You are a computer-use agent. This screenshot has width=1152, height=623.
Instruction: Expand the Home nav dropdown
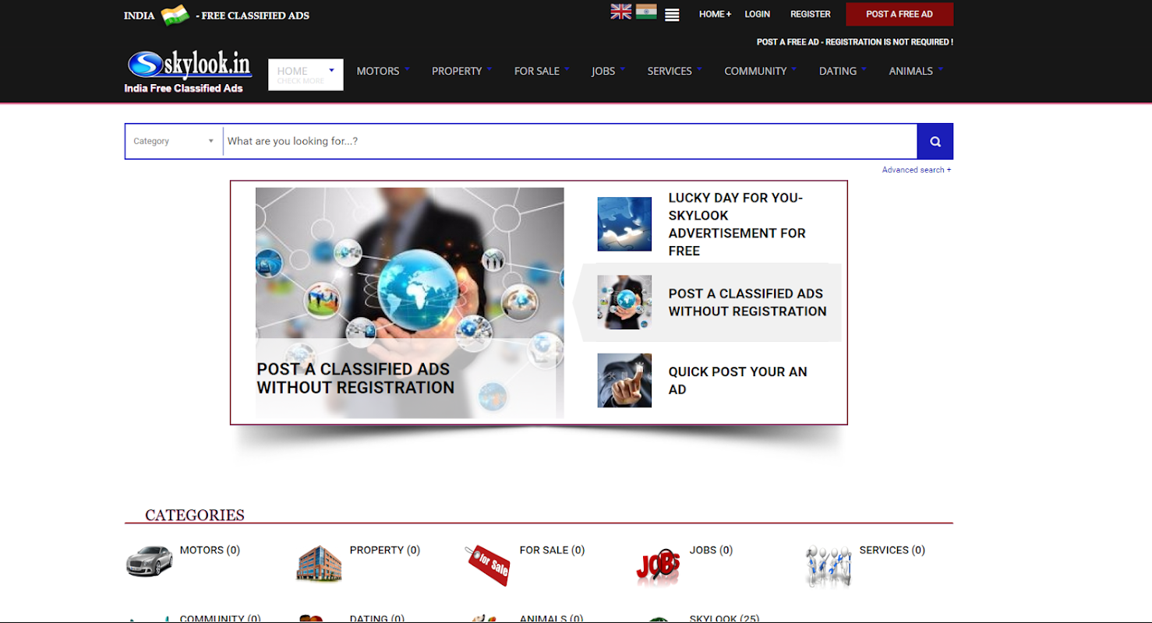point(306,75)
